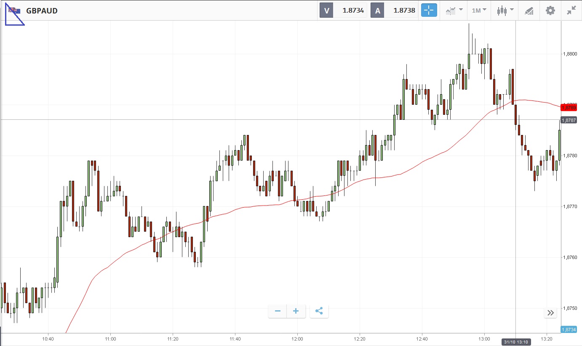Click the GBPAUD instrument name
Image resolution: width=582 pixels, height=346 pixels.
pos(42,11)
